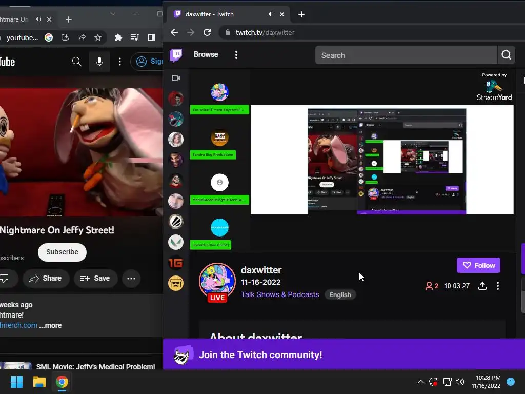Screen dimensions: 525x394
Task: Expand tab search chevron in YouTube window
Action: click(112, 14)
